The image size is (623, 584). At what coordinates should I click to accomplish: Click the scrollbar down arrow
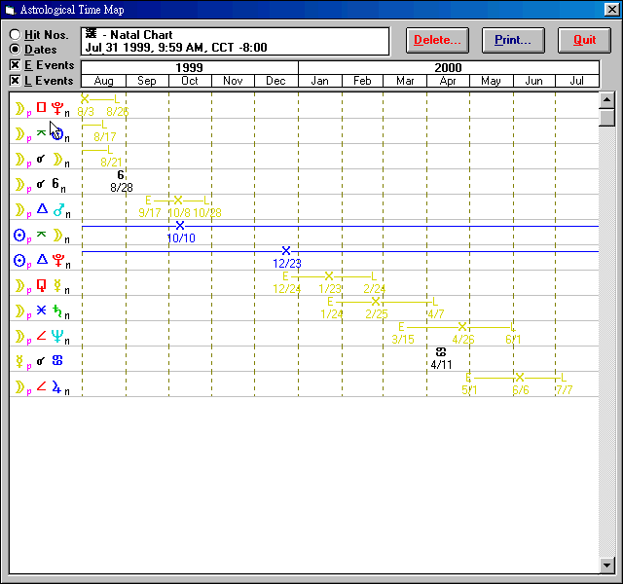pyautogui.click(x=606, y=565)
